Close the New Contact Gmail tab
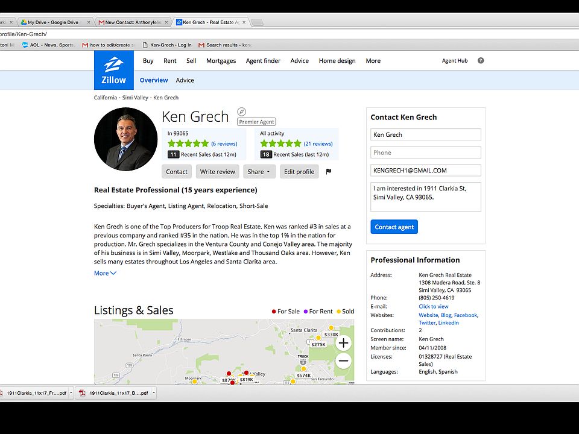The height and width of the screenshot is (434, 579). [166, 22]
